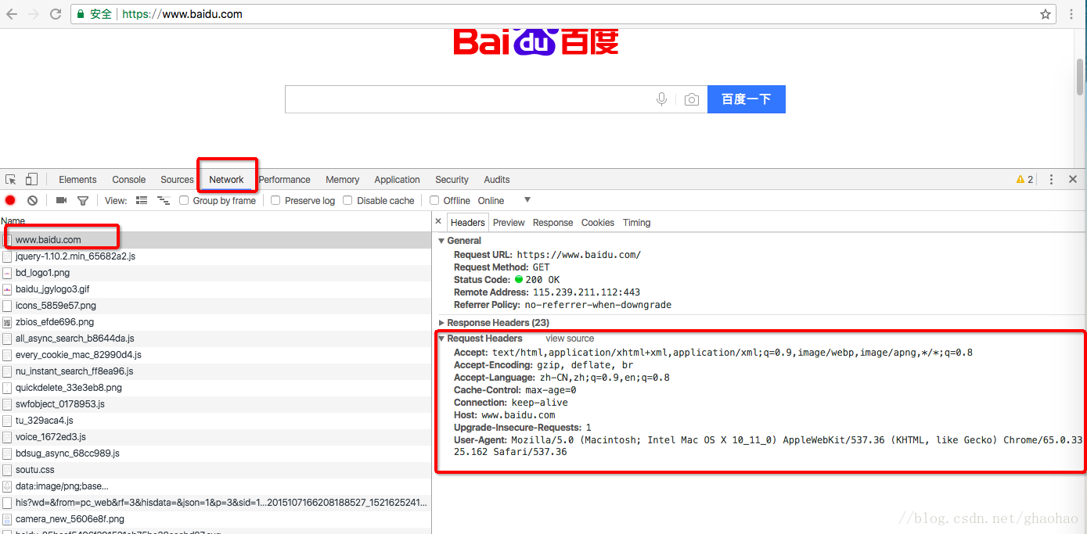
Task: Select www.baidu.com request row
Action: coord(215,240)
